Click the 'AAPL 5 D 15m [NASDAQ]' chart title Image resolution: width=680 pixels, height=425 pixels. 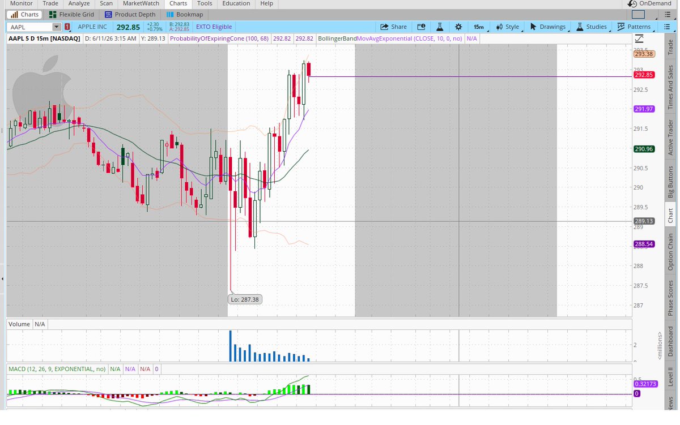point(44,38)
